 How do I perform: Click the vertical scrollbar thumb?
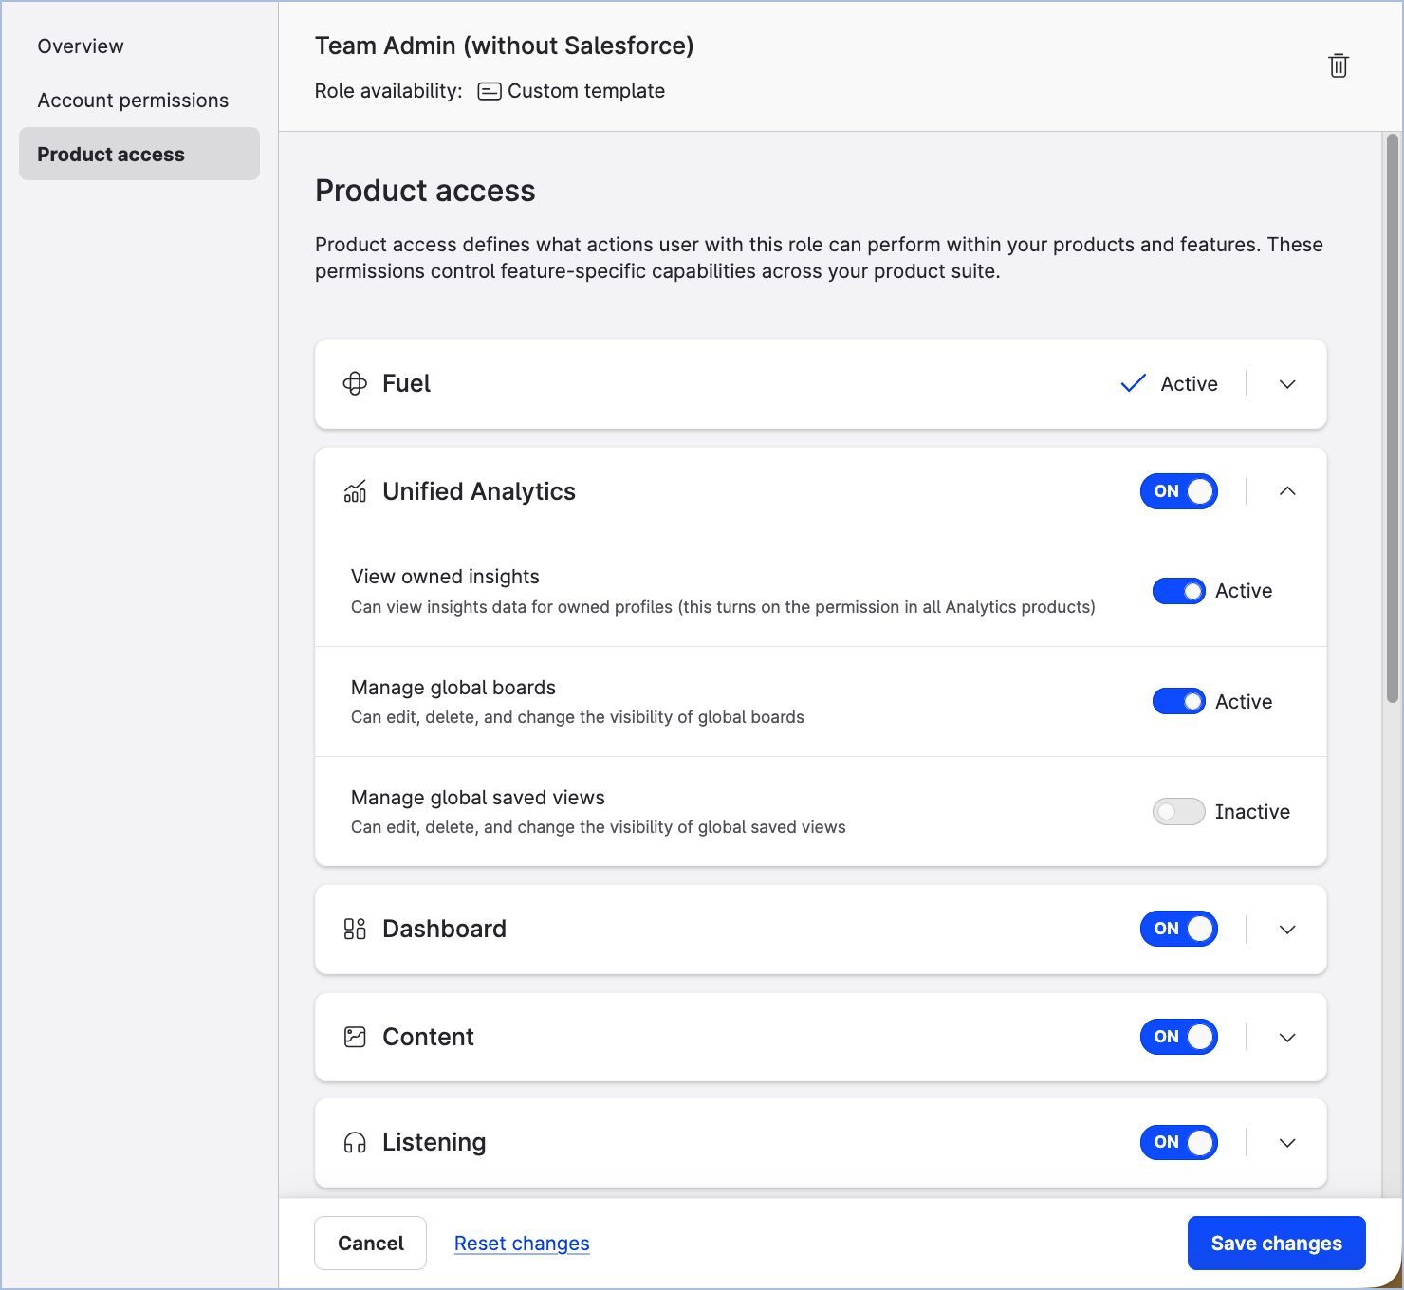click(x=1393, y=417)
